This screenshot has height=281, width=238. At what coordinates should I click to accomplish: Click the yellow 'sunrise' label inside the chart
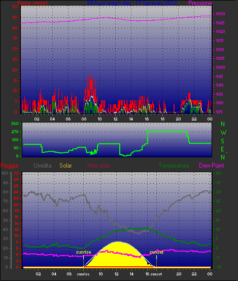pyautogui.click(x=83, y=252)
